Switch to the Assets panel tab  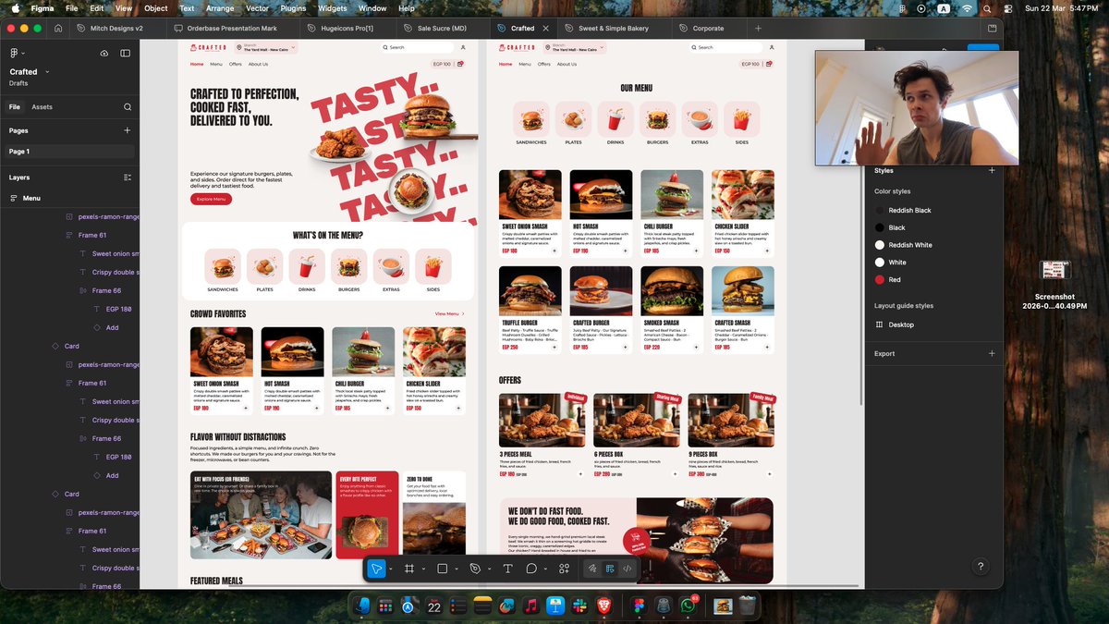[43, 107]
